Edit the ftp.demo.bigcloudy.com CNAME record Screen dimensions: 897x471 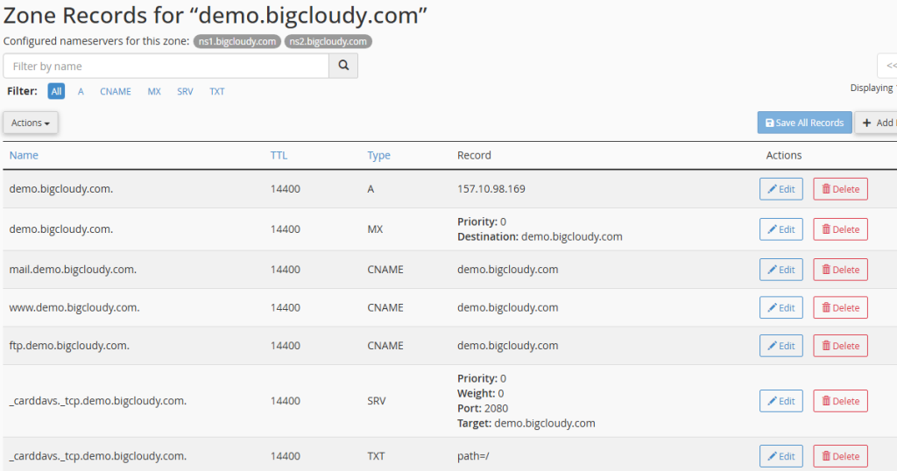[780, 346]
